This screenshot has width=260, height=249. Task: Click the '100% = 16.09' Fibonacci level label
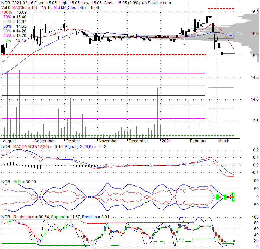point(14,12)
